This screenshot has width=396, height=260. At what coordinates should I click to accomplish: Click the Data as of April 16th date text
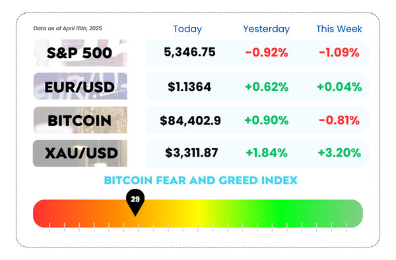[68, 28]
